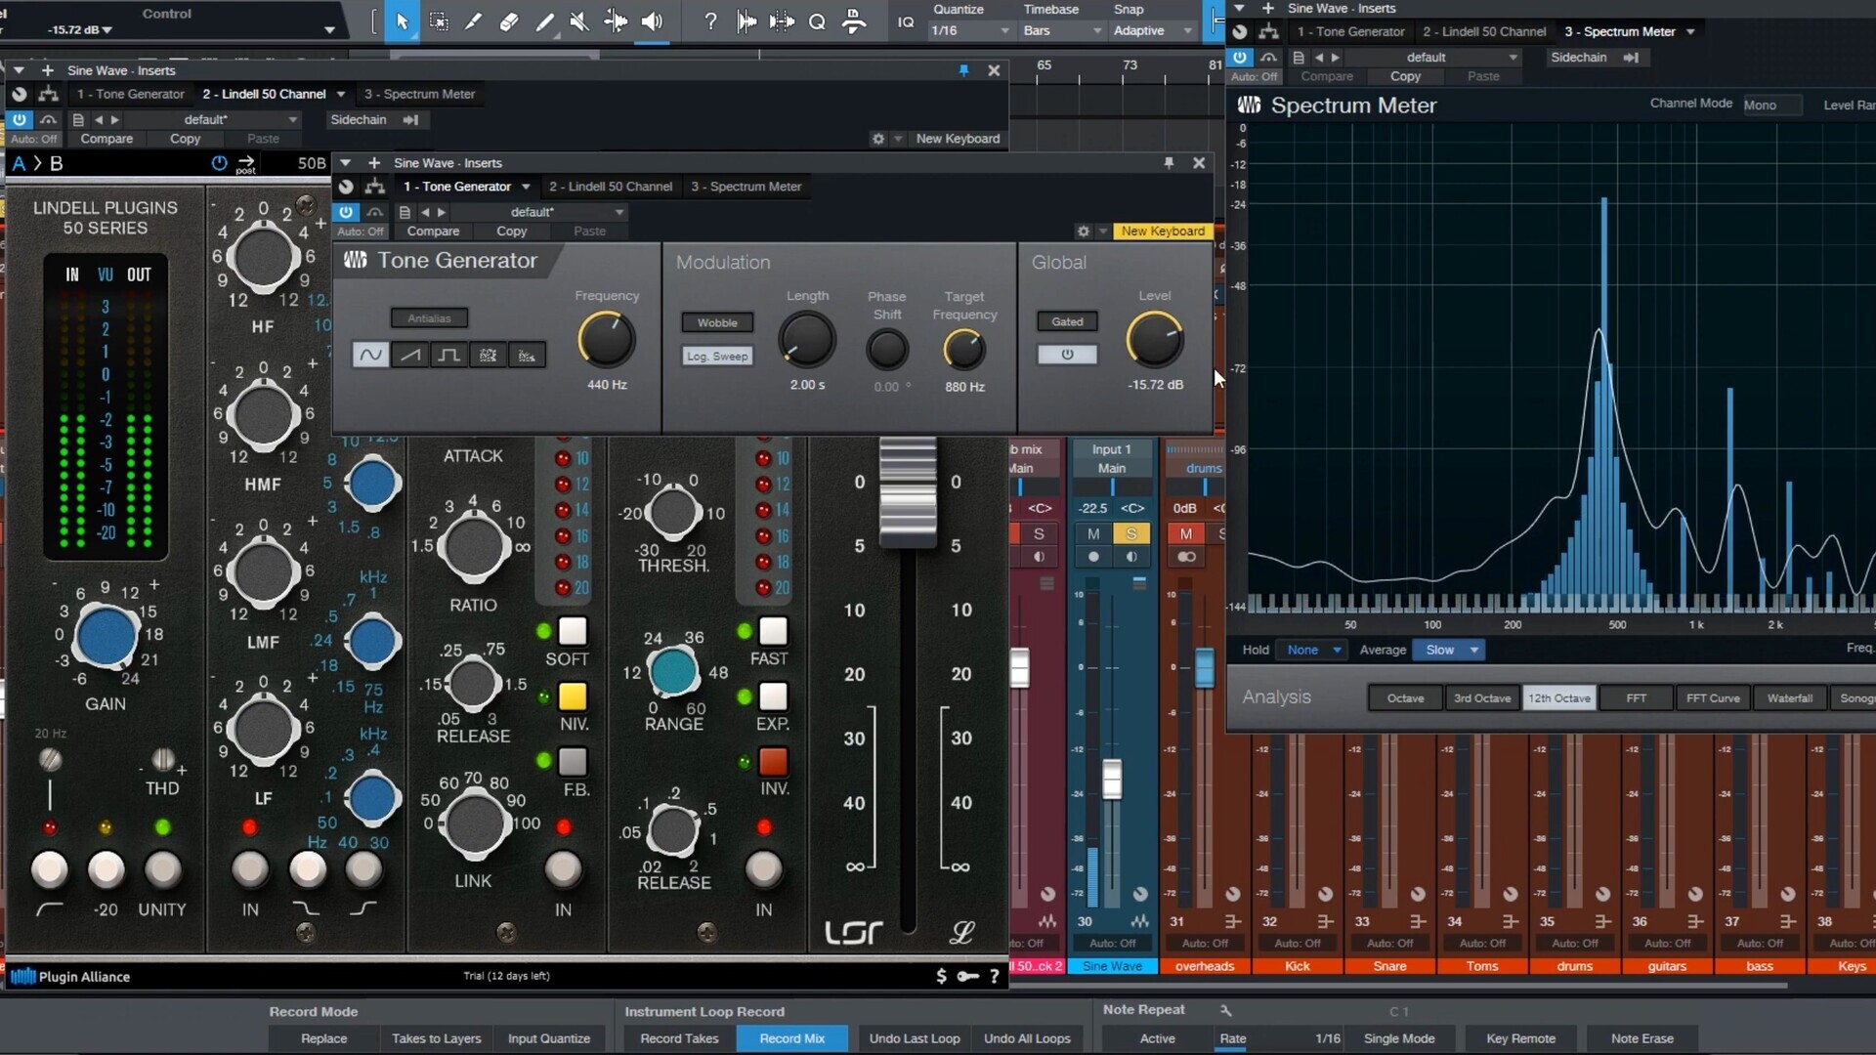1876x1055 pixels.
Task: Click the Tone Generator Level knob
Action: point(1155,340)
